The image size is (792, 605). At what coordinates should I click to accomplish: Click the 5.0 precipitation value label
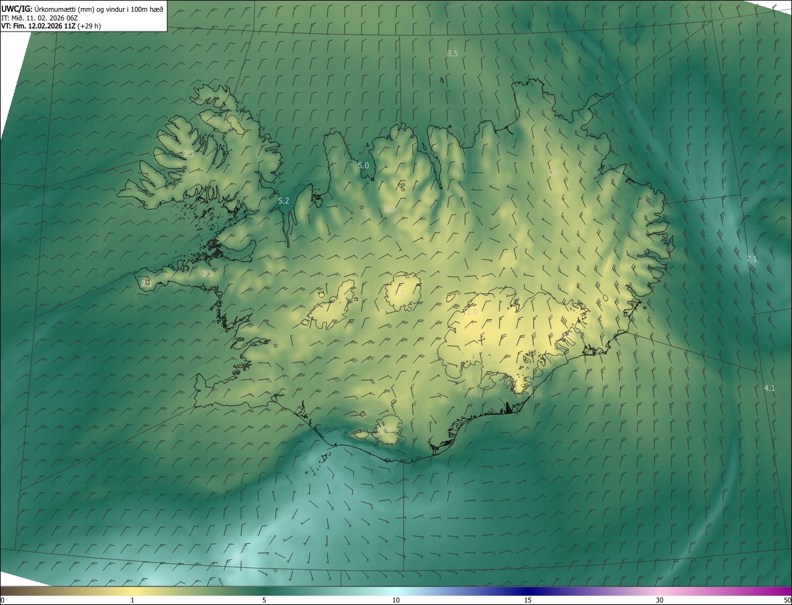363,166
